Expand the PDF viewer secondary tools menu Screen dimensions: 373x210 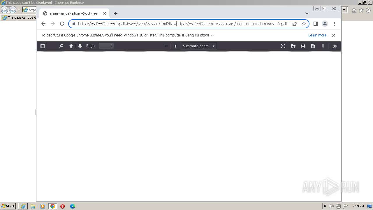tap(335, 46)
